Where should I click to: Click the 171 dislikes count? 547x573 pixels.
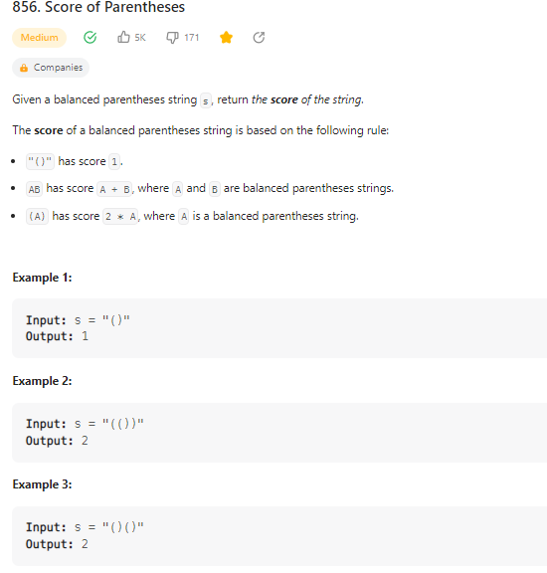click(192, 38)
